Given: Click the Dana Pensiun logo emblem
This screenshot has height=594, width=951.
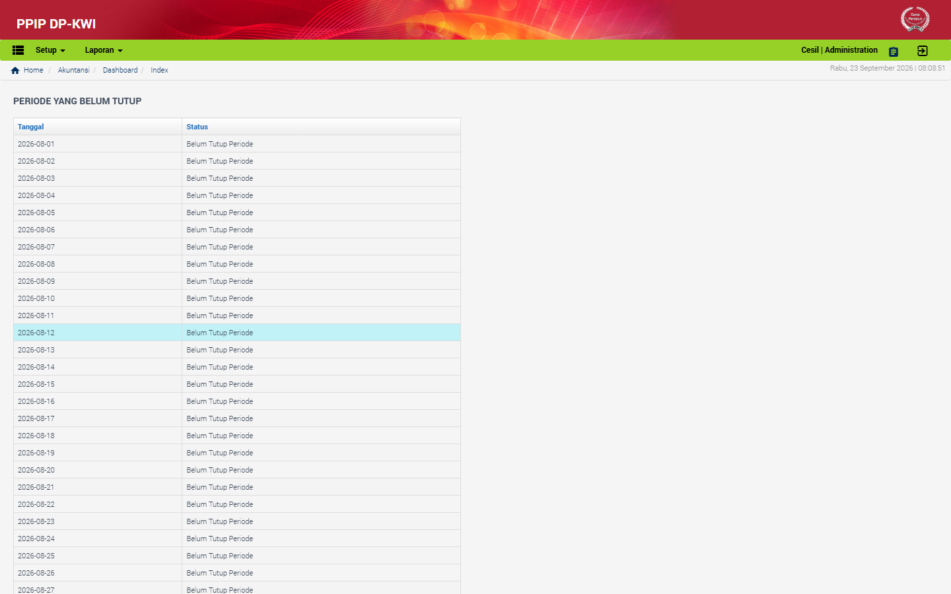Looking at the screenshot, I should click(915, 19).
